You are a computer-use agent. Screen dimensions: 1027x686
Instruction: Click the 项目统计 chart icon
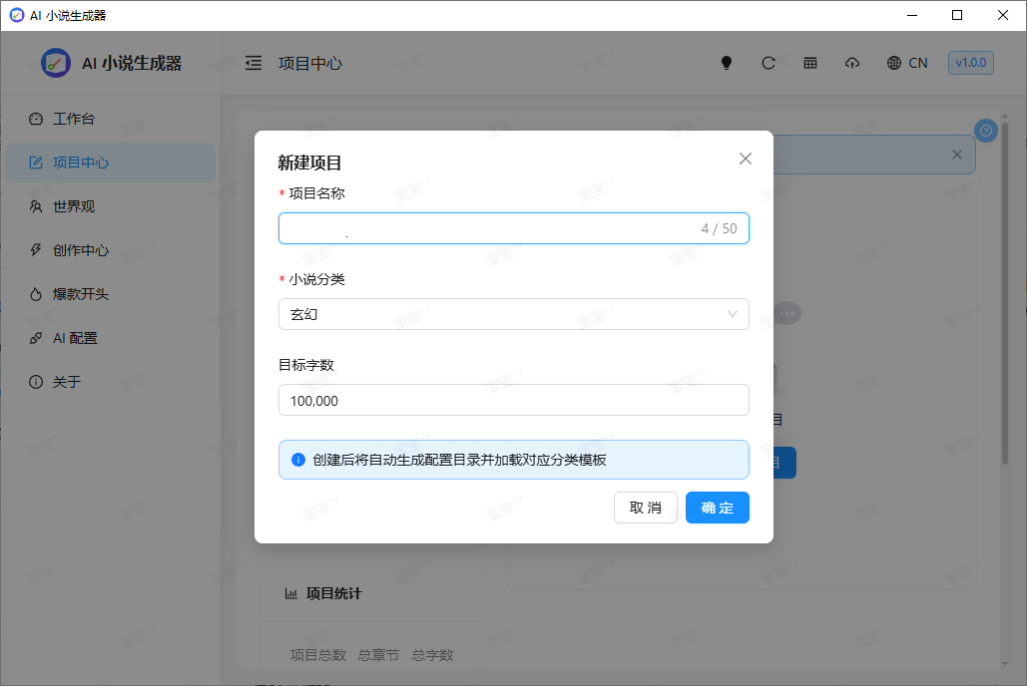pyautogui.click(x=290, y=593)
